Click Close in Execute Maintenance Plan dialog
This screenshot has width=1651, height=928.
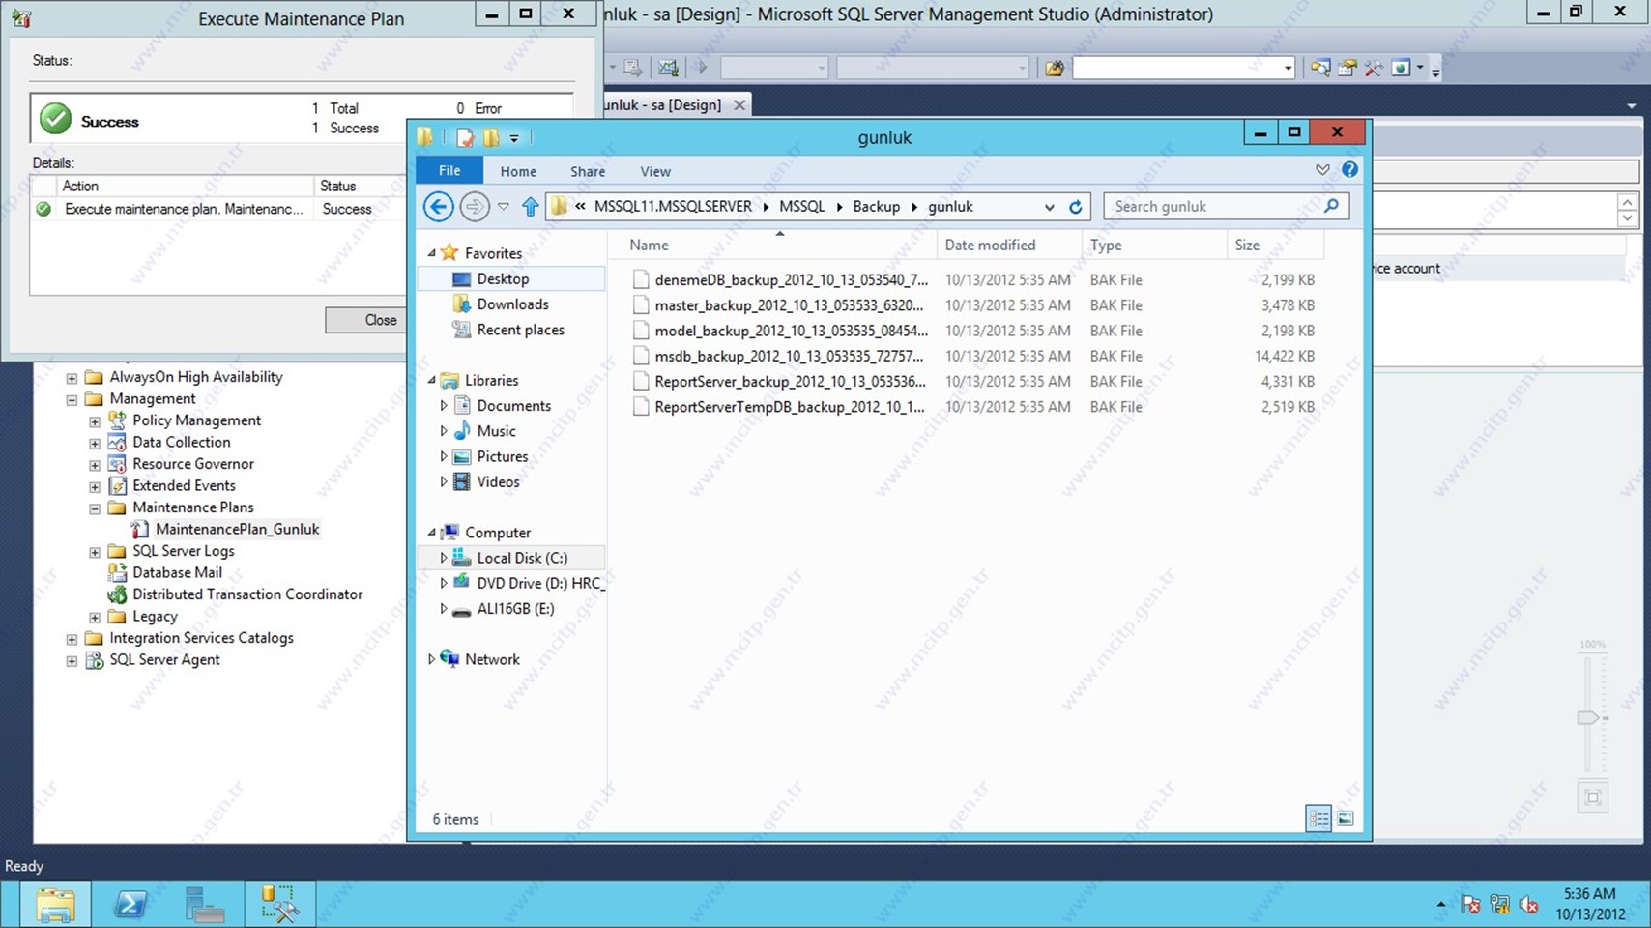pos(381,320)
